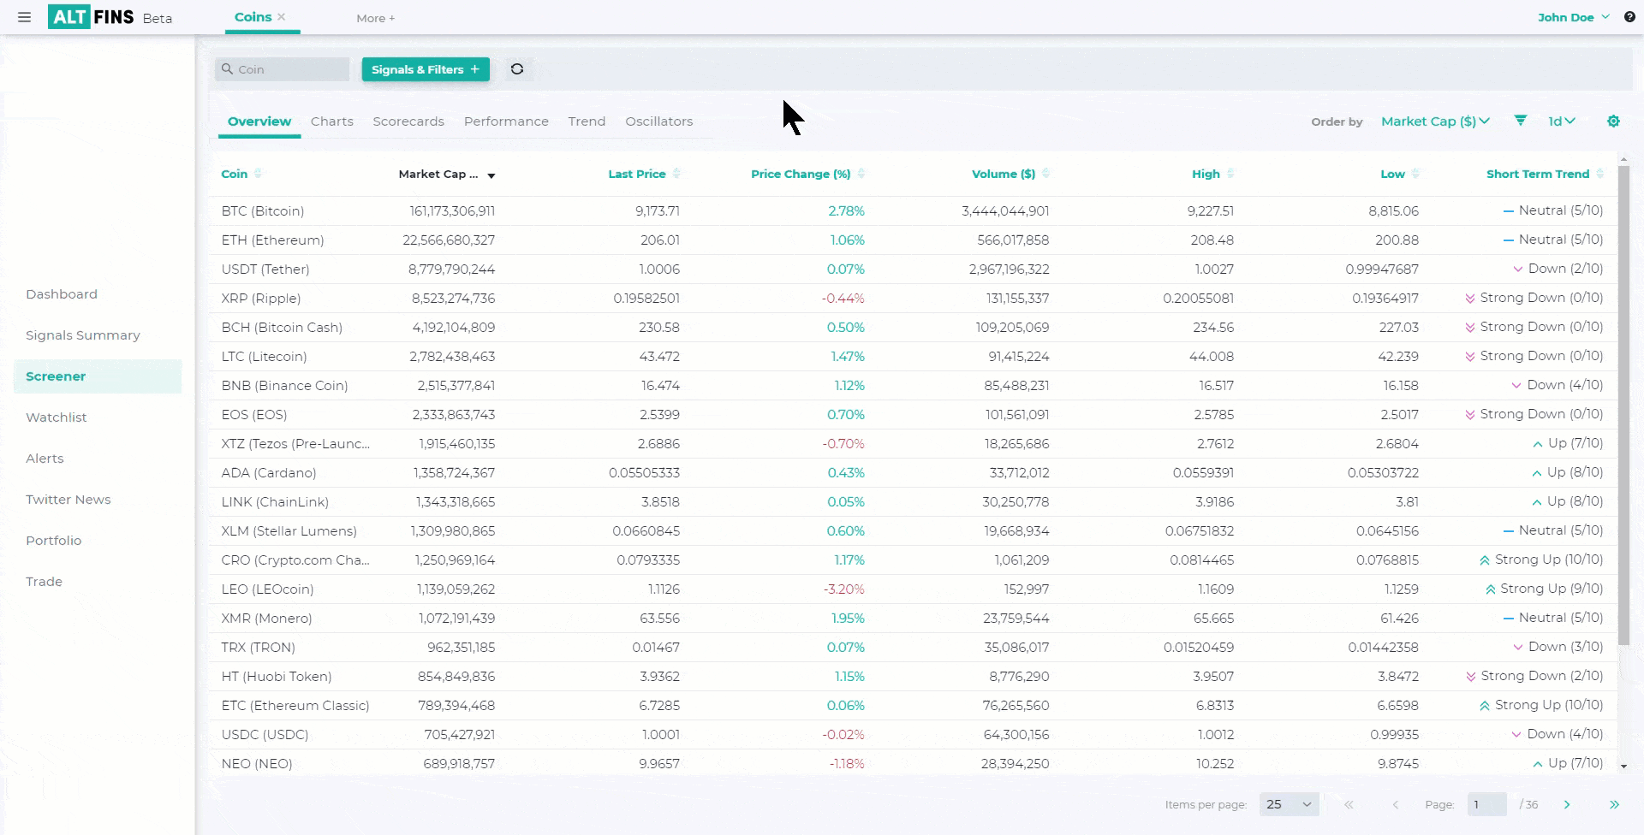1644x835 pixels.
Task: Open Trade in the sidebar
Action: (44, 582)
